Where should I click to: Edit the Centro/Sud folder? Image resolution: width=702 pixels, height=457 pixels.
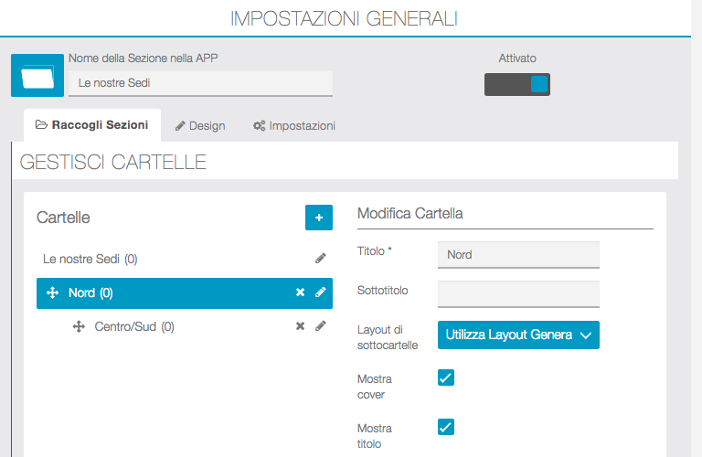tap(321, 326)
